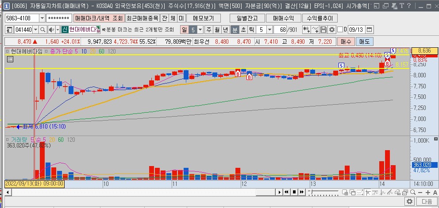
Task: Click the scrollbar left arrow
Action: [x=8, y=193]
